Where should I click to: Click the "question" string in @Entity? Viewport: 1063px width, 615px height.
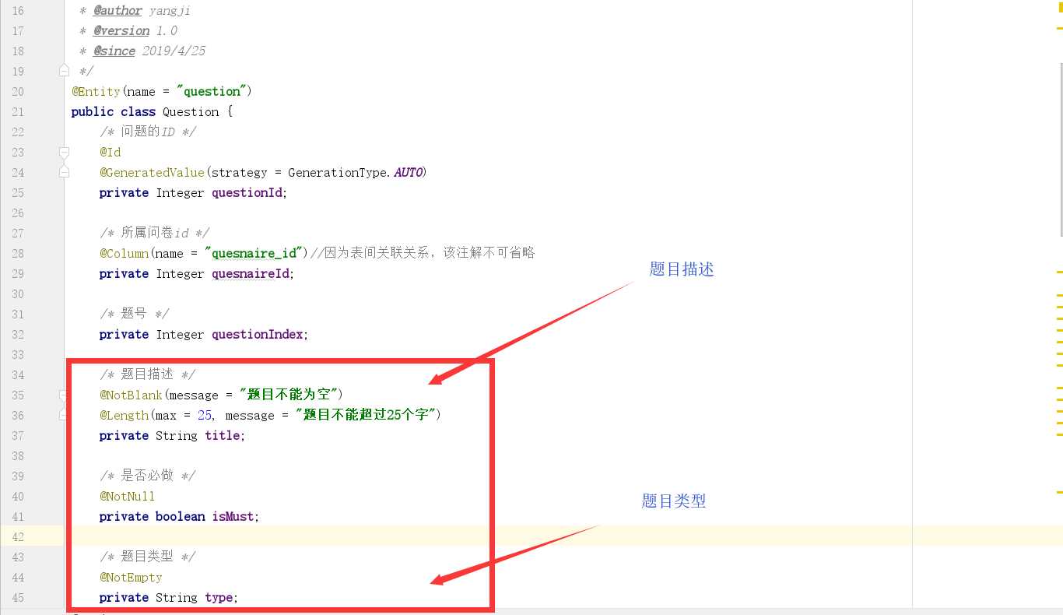[213, 91]
